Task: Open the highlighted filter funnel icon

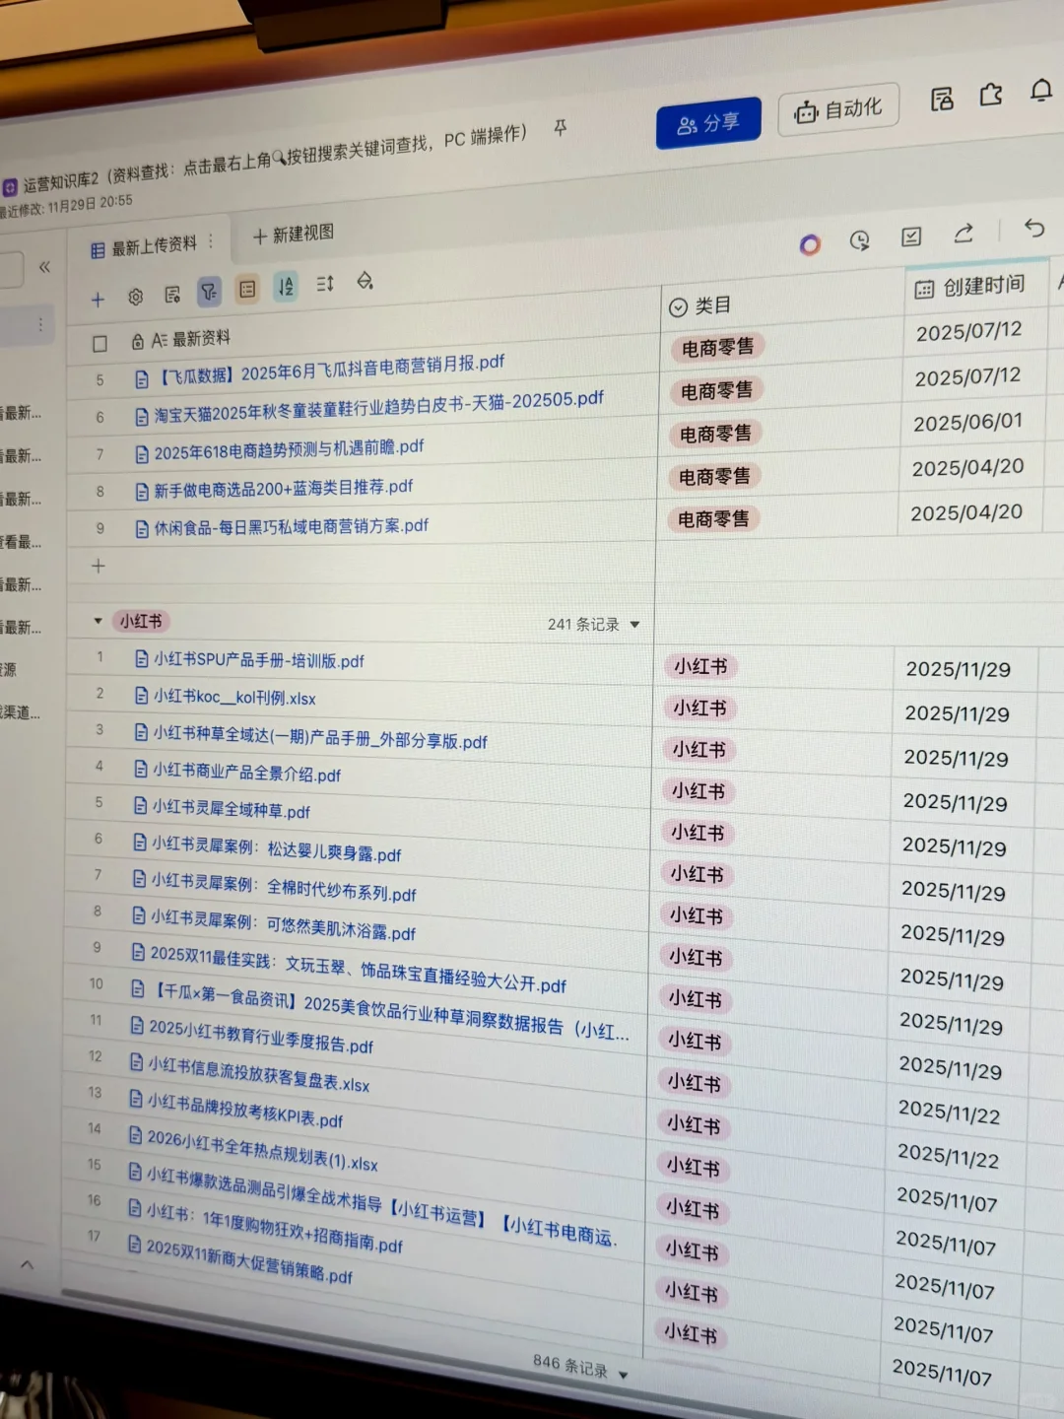Action: [x=209, y=292]
